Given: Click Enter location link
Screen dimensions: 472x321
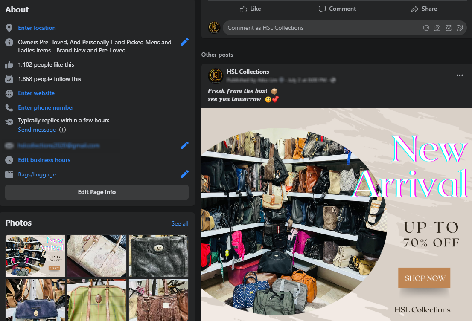Looking at the screenshot, I should (x=37, y=28).
